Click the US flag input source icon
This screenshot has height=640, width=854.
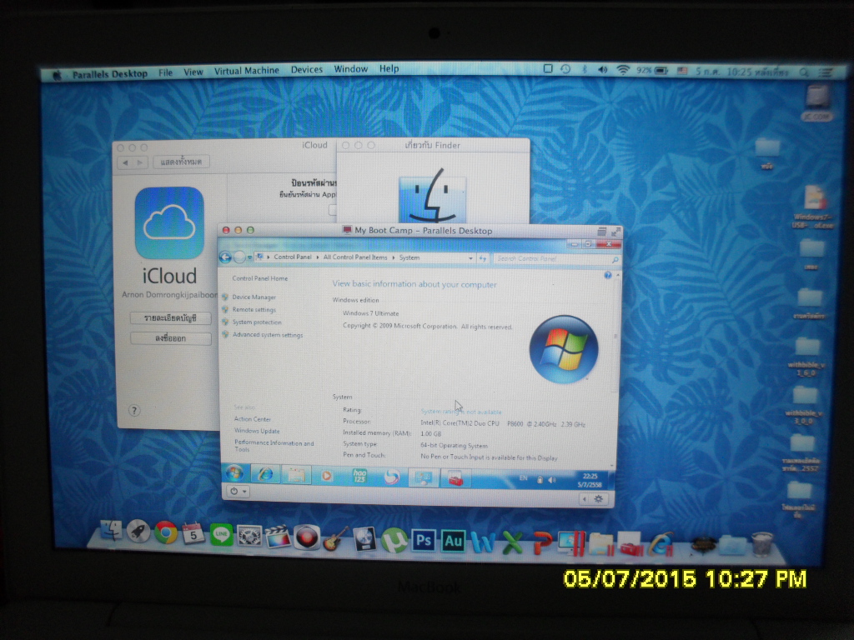tap(682, 71)
